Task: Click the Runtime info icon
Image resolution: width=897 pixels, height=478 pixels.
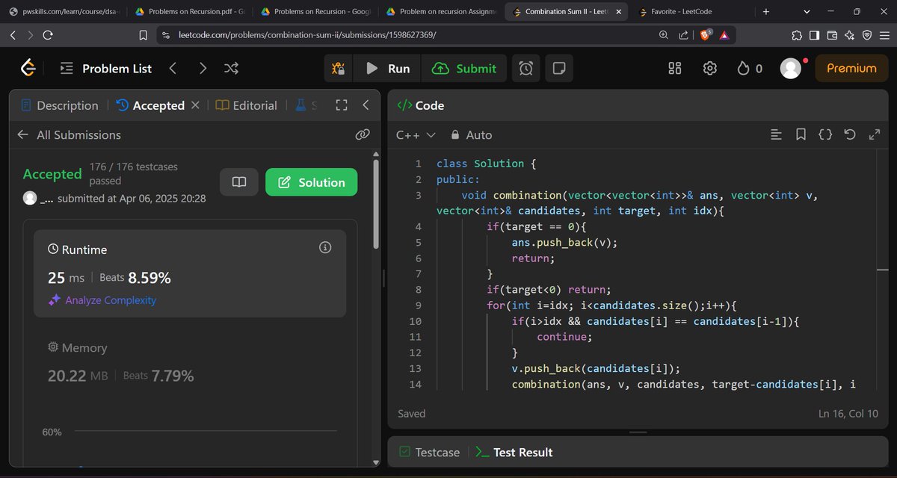Action: click(x=325, y=247)
